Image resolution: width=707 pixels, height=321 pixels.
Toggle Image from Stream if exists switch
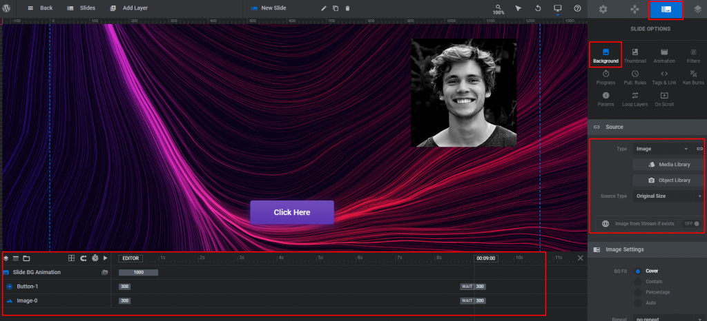coord(693,223)
